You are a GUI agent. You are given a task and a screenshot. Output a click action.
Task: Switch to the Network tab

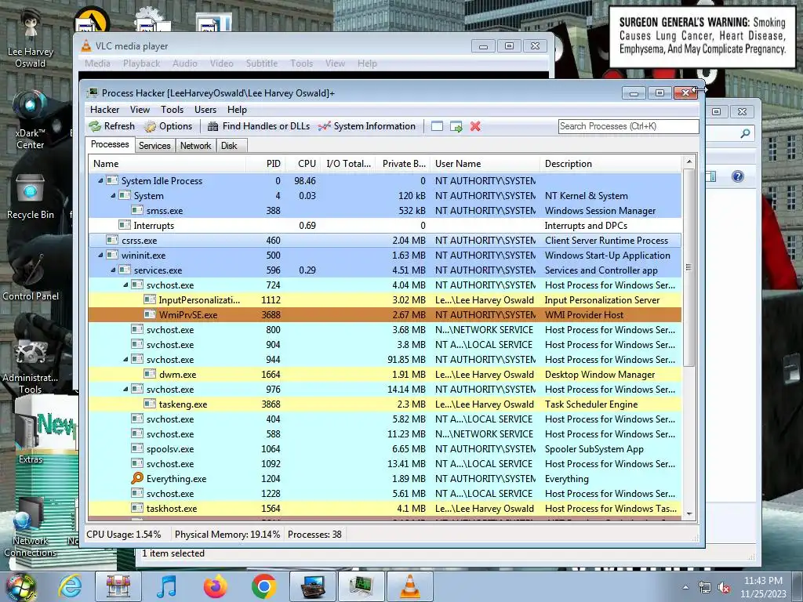[x=195, y=145]
